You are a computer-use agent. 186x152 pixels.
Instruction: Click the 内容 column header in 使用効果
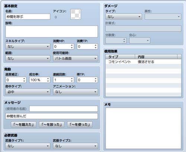tap(156, 57)
